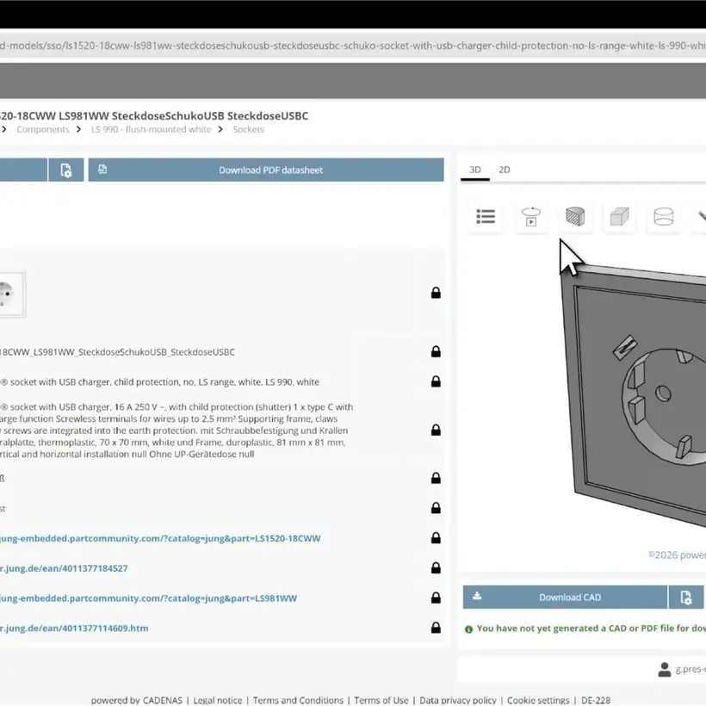
Task: Click lock icon beside the 16 A 250 V paragraph
Action: click(436, 430)
